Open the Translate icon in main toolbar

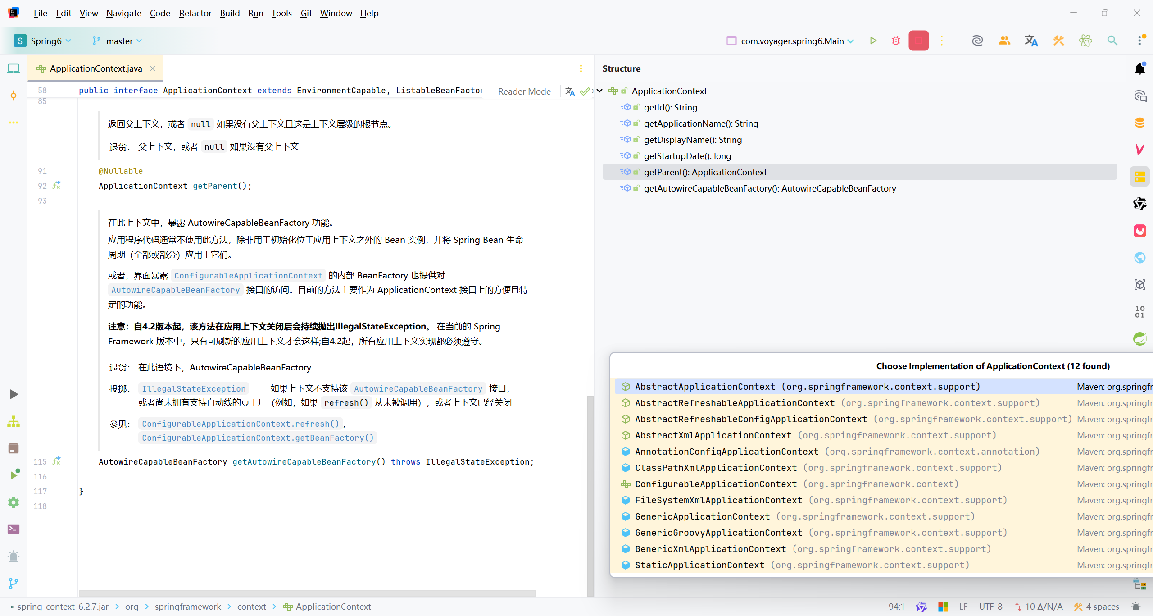click(x=1031, y=41)
